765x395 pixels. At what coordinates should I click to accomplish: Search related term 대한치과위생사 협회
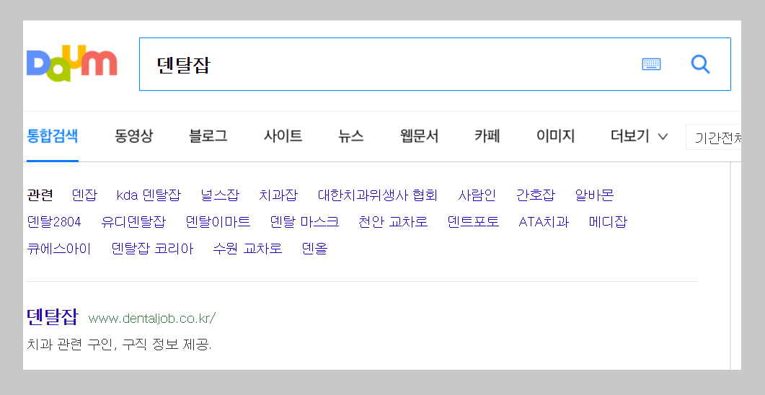[378, 195]
